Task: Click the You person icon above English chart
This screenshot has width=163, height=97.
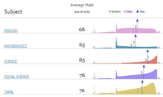Action: (137, 20)
